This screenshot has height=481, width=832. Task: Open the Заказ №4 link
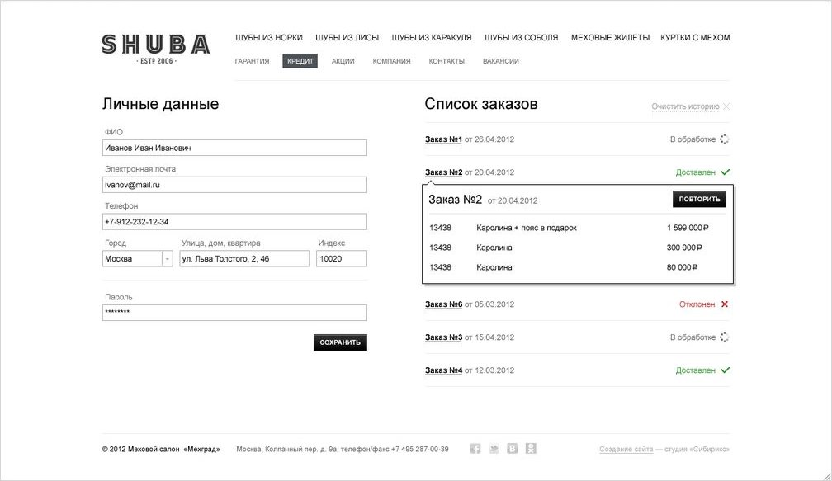pyautogui.click(x=443, y=370)
